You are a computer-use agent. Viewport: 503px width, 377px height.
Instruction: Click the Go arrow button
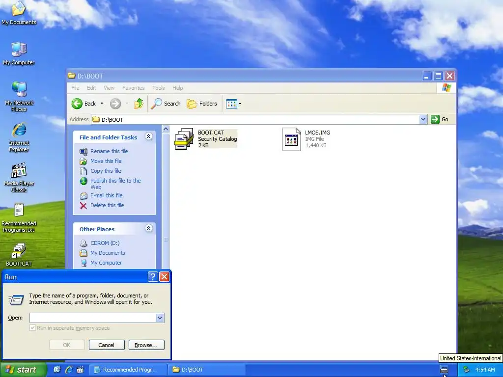coord(435,119)
